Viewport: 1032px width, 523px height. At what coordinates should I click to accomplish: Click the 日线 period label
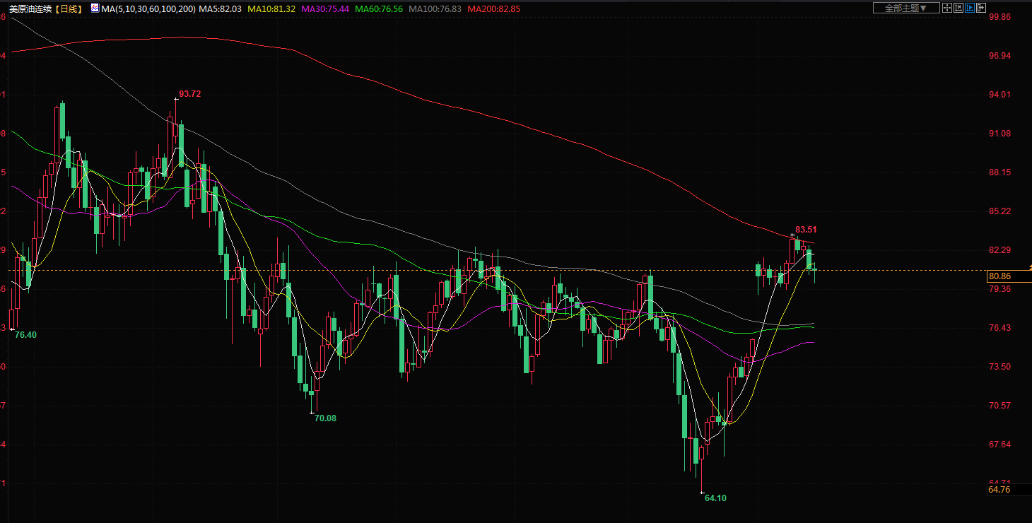[69, 9]
